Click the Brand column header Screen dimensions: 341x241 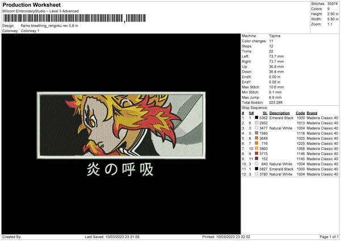[x=312, y=113]
